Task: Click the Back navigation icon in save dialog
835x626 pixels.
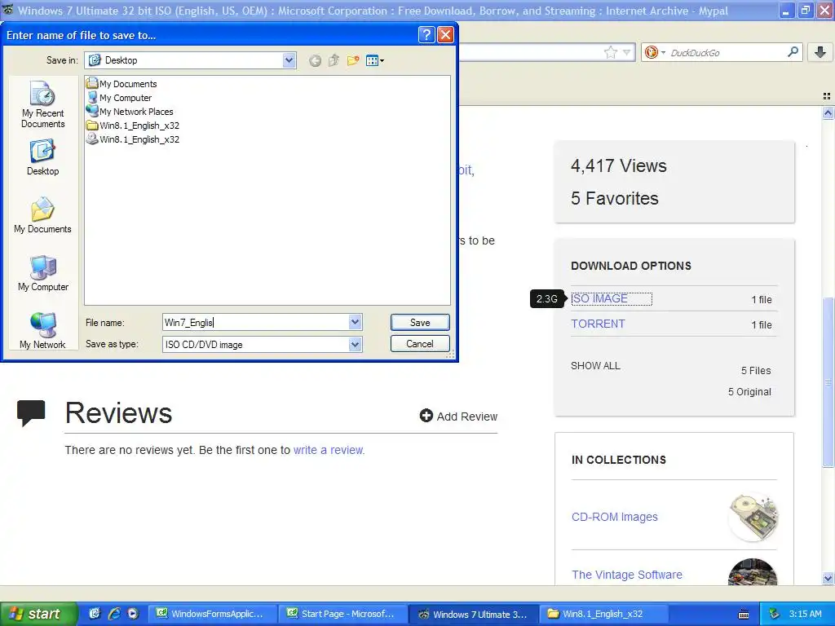Action: click(315, 60)
